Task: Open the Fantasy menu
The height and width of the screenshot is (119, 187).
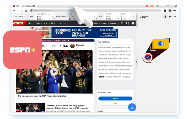Action: pos(113,23)
